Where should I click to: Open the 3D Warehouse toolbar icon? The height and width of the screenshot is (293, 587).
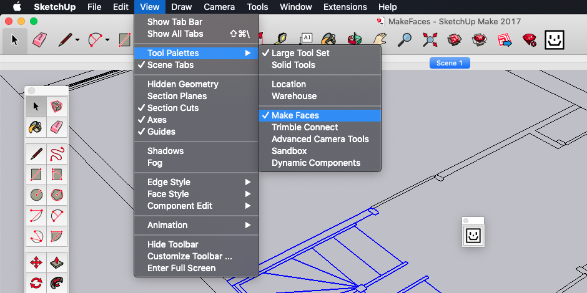[x=454, y=39]
